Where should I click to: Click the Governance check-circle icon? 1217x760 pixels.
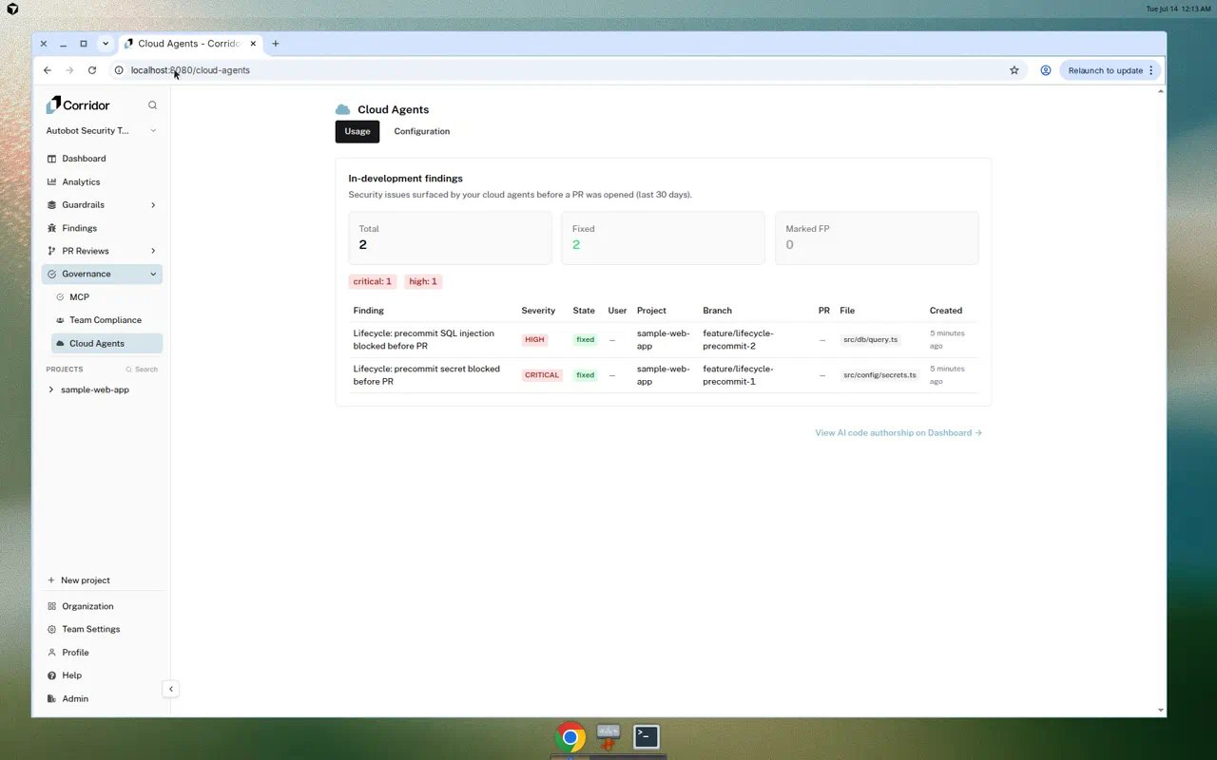point(51,274)
